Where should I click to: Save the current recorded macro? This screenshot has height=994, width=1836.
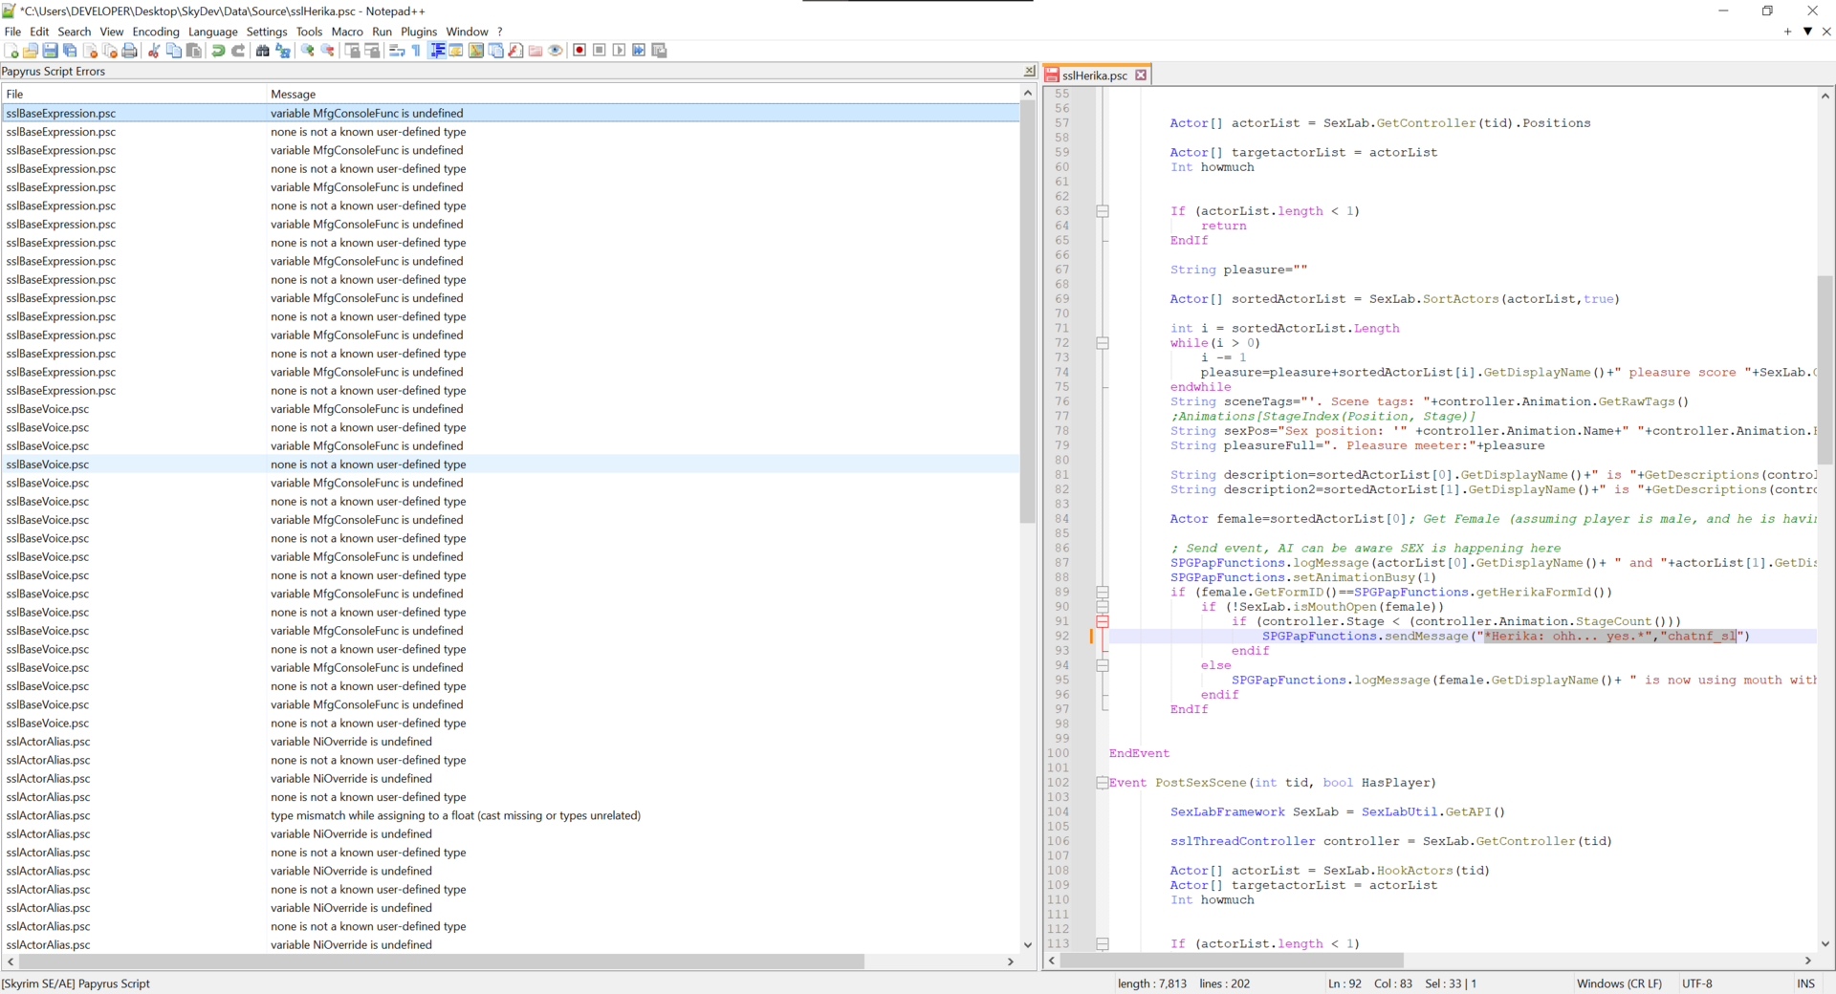[659, 50]
